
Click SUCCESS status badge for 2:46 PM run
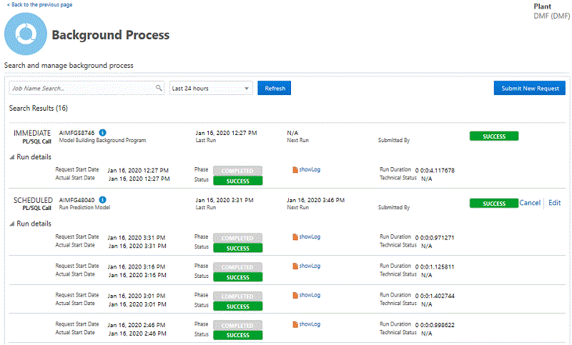[x=237, y=335]
